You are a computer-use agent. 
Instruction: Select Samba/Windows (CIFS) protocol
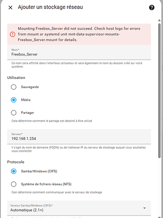[13, 171]
